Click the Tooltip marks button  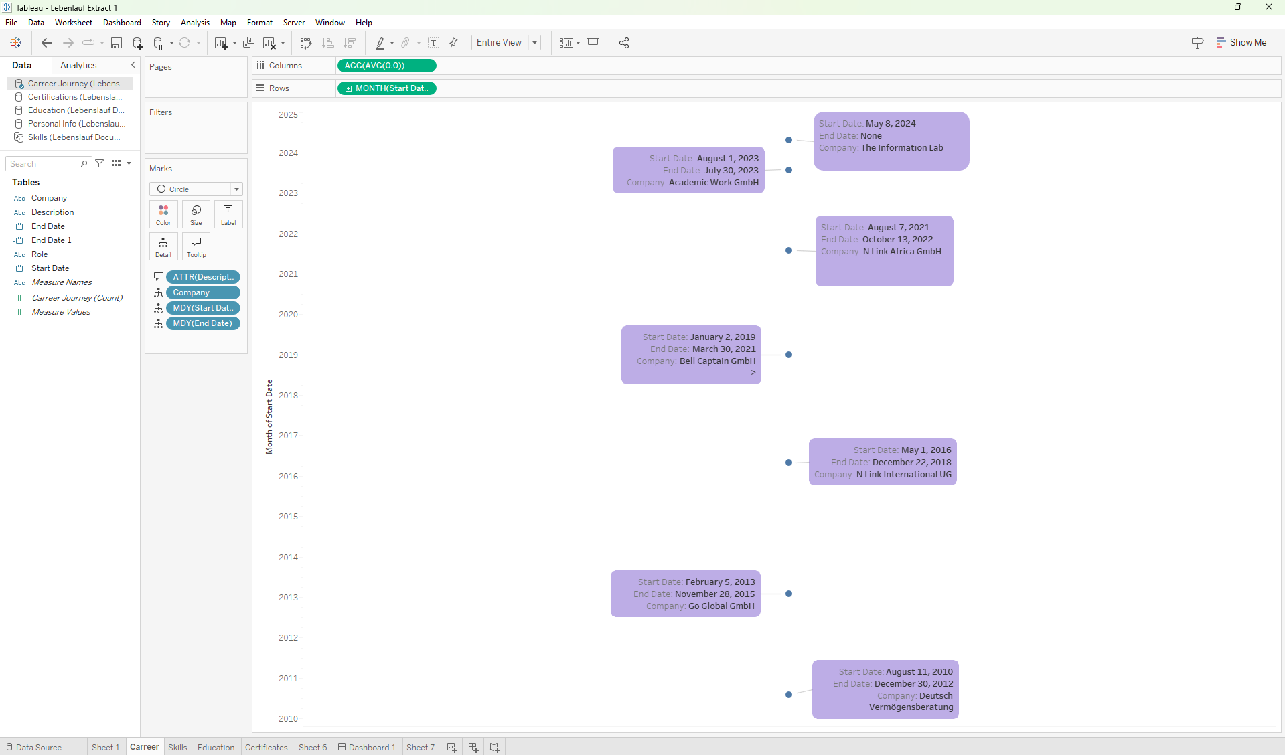[196, 246]
